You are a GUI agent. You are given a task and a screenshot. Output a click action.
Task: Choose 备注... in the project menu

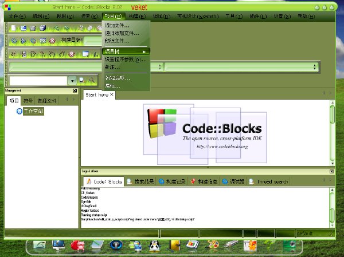[126, 67]
